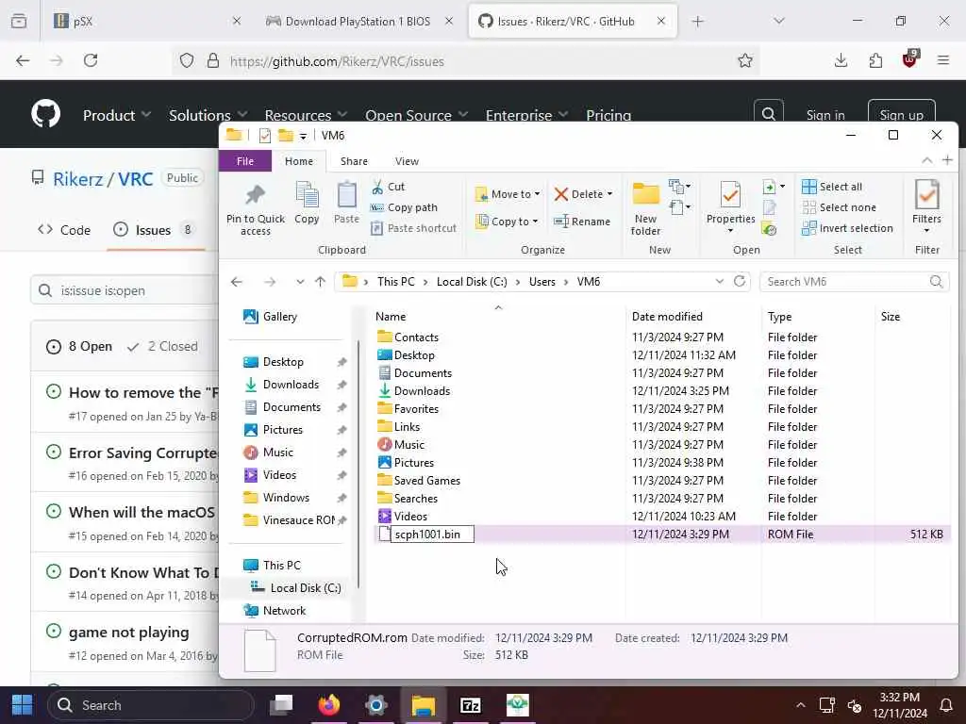Screen dimensions: 966x724
Task: Open Firefox application menu
Action: pyautogui.click(x=942, y=60)
